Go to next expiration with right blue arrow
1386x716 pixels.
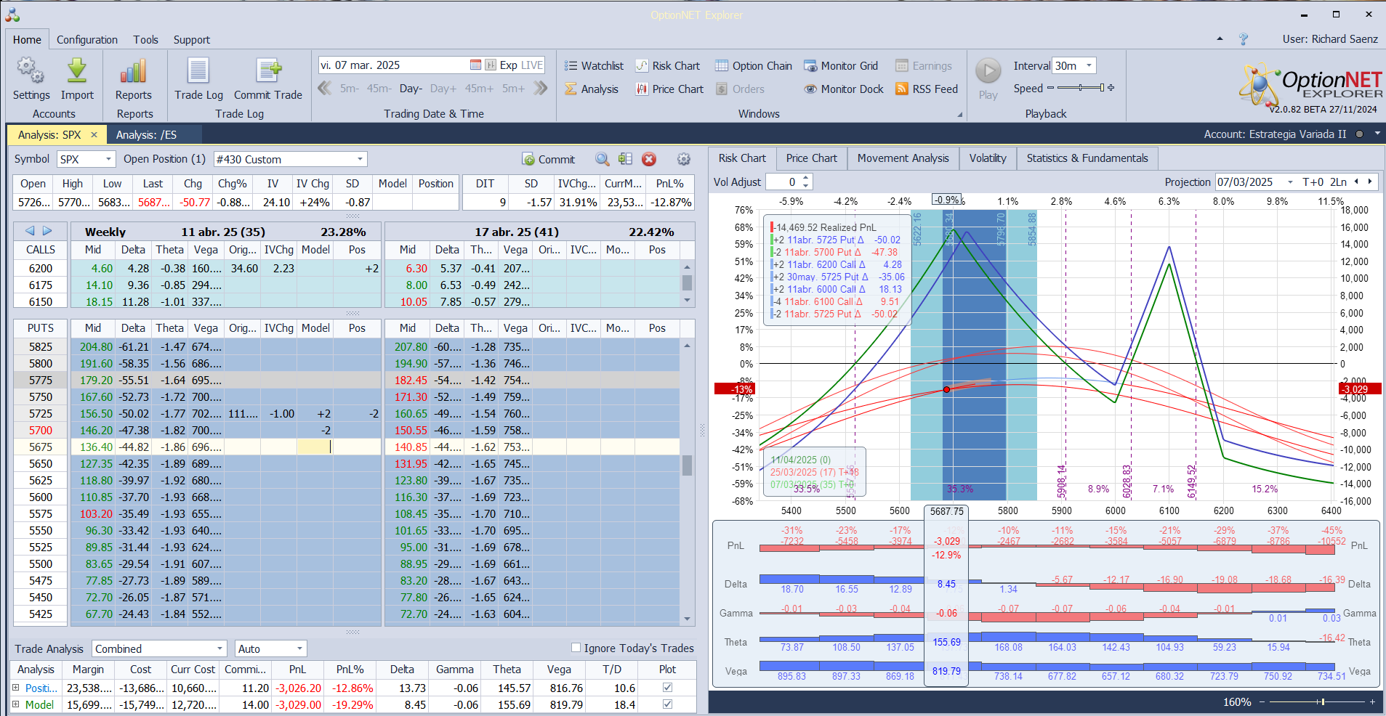[47, 231]
